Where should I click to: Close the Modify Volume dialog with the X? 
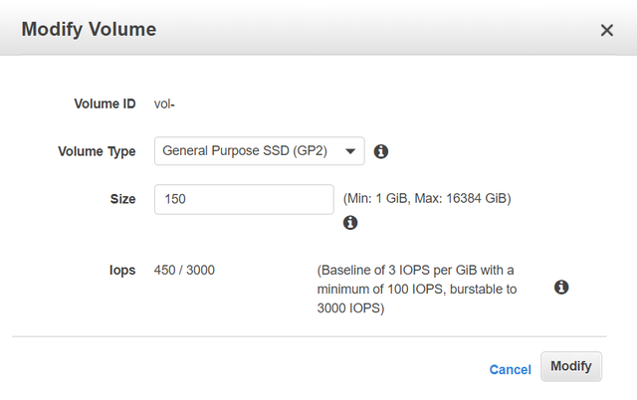tap(606, 30)
